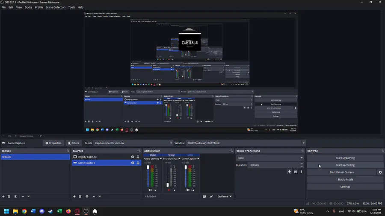
Task: Undock the Controls panel
Action: pos(382,151)
